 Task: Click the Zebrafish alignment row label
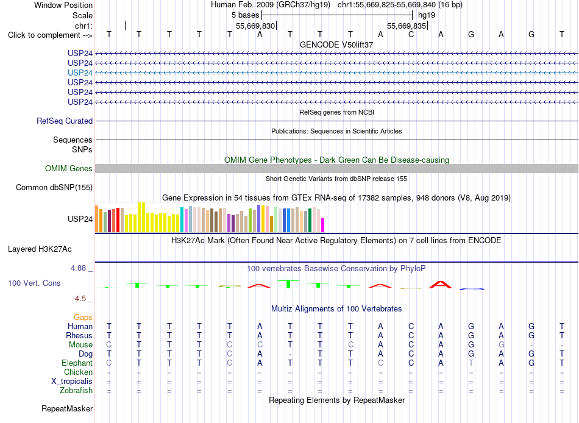coord(76,391)
